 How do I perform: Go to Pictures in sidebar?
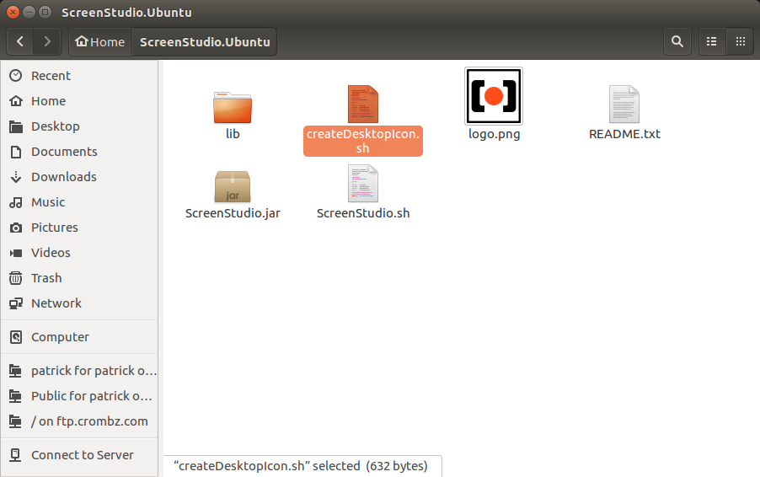click(55, 228)
